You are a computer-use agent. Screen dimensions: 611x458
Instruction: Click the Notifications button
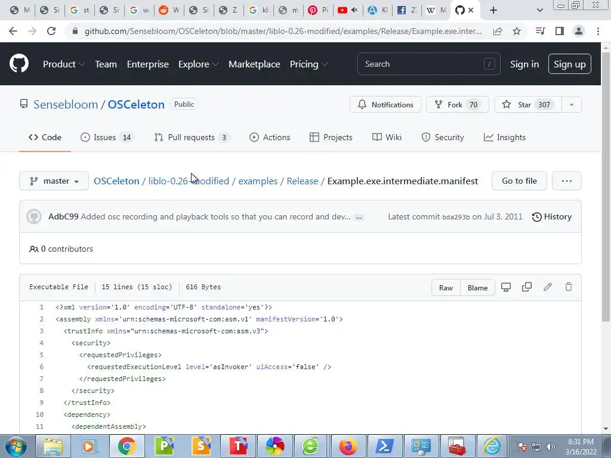coord(385,105)
